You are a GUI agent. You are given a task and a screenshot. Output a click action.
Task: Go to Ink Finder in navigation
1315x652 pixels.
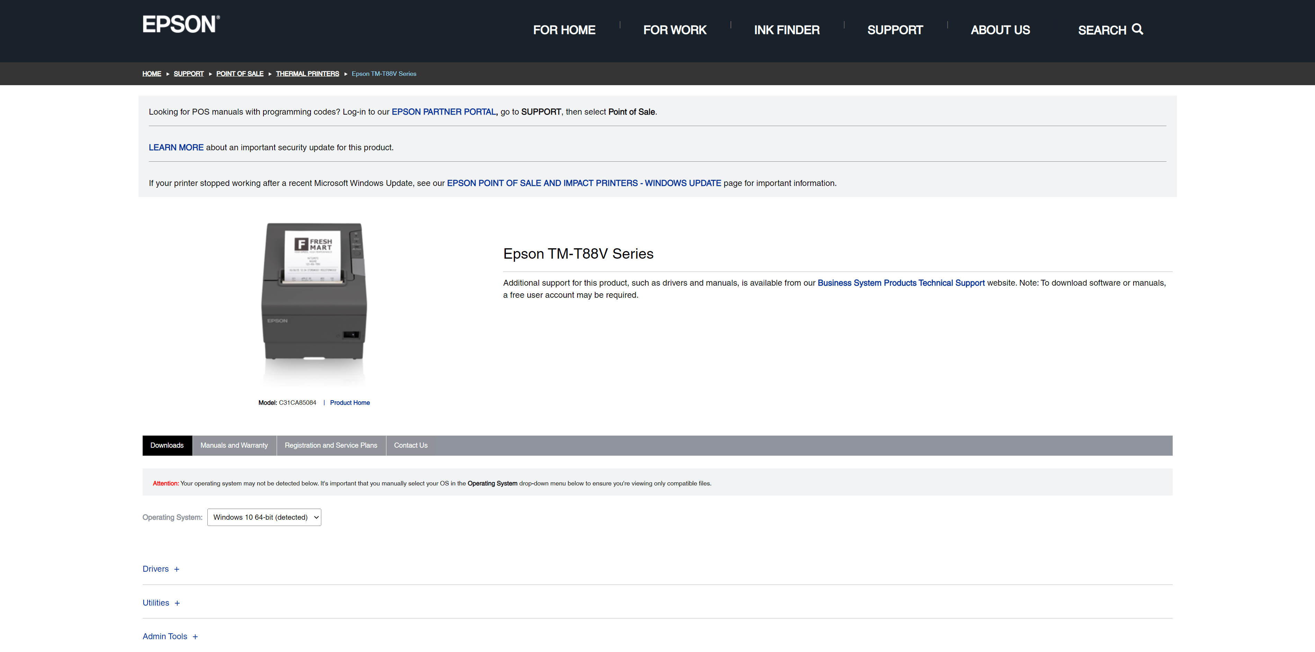click(x=787, y=30)
